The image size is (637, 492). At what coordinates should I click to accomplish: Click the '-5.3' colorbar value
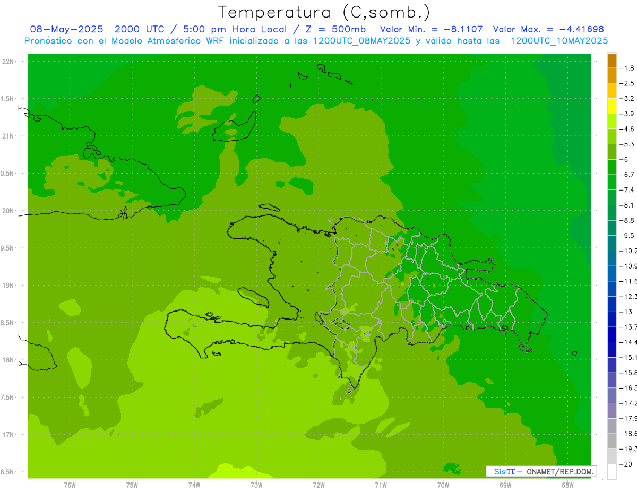627,144
